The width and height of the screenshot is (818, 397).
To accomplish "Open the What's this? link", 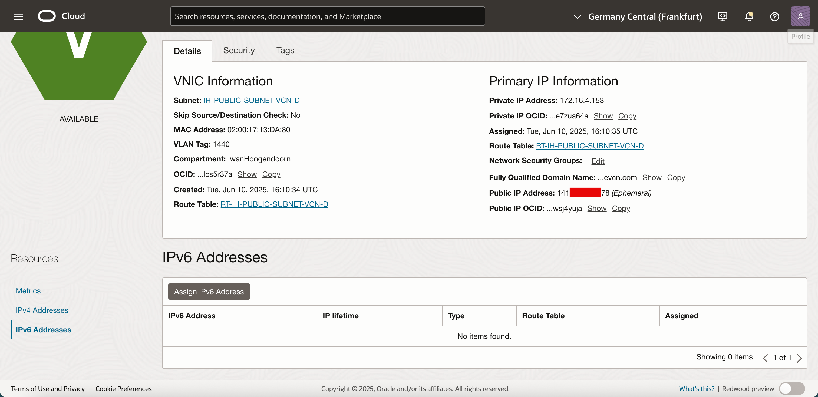I will tap(696, 388).
